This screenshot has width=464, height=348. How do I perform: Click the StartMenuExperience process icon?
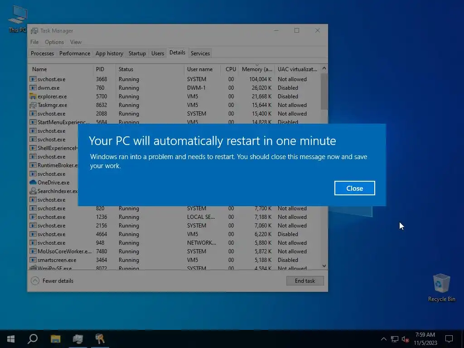[x=33, y=122]
